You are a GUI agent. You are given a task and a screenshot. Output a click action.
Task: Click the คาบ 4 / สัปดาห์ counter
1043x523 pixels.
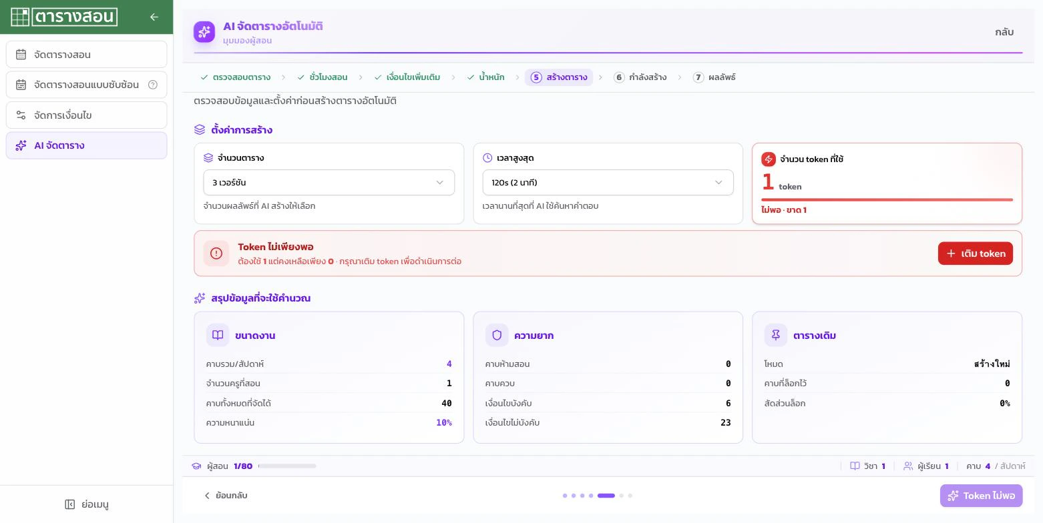click(996, 466)
